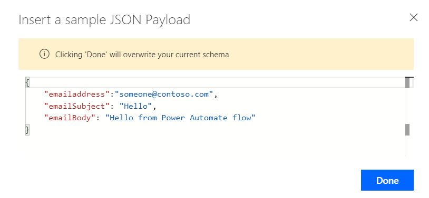Viewport: 429px width, 198px height.
Task: Click the overwrite schema warning text
Action: tap(142, 55)
